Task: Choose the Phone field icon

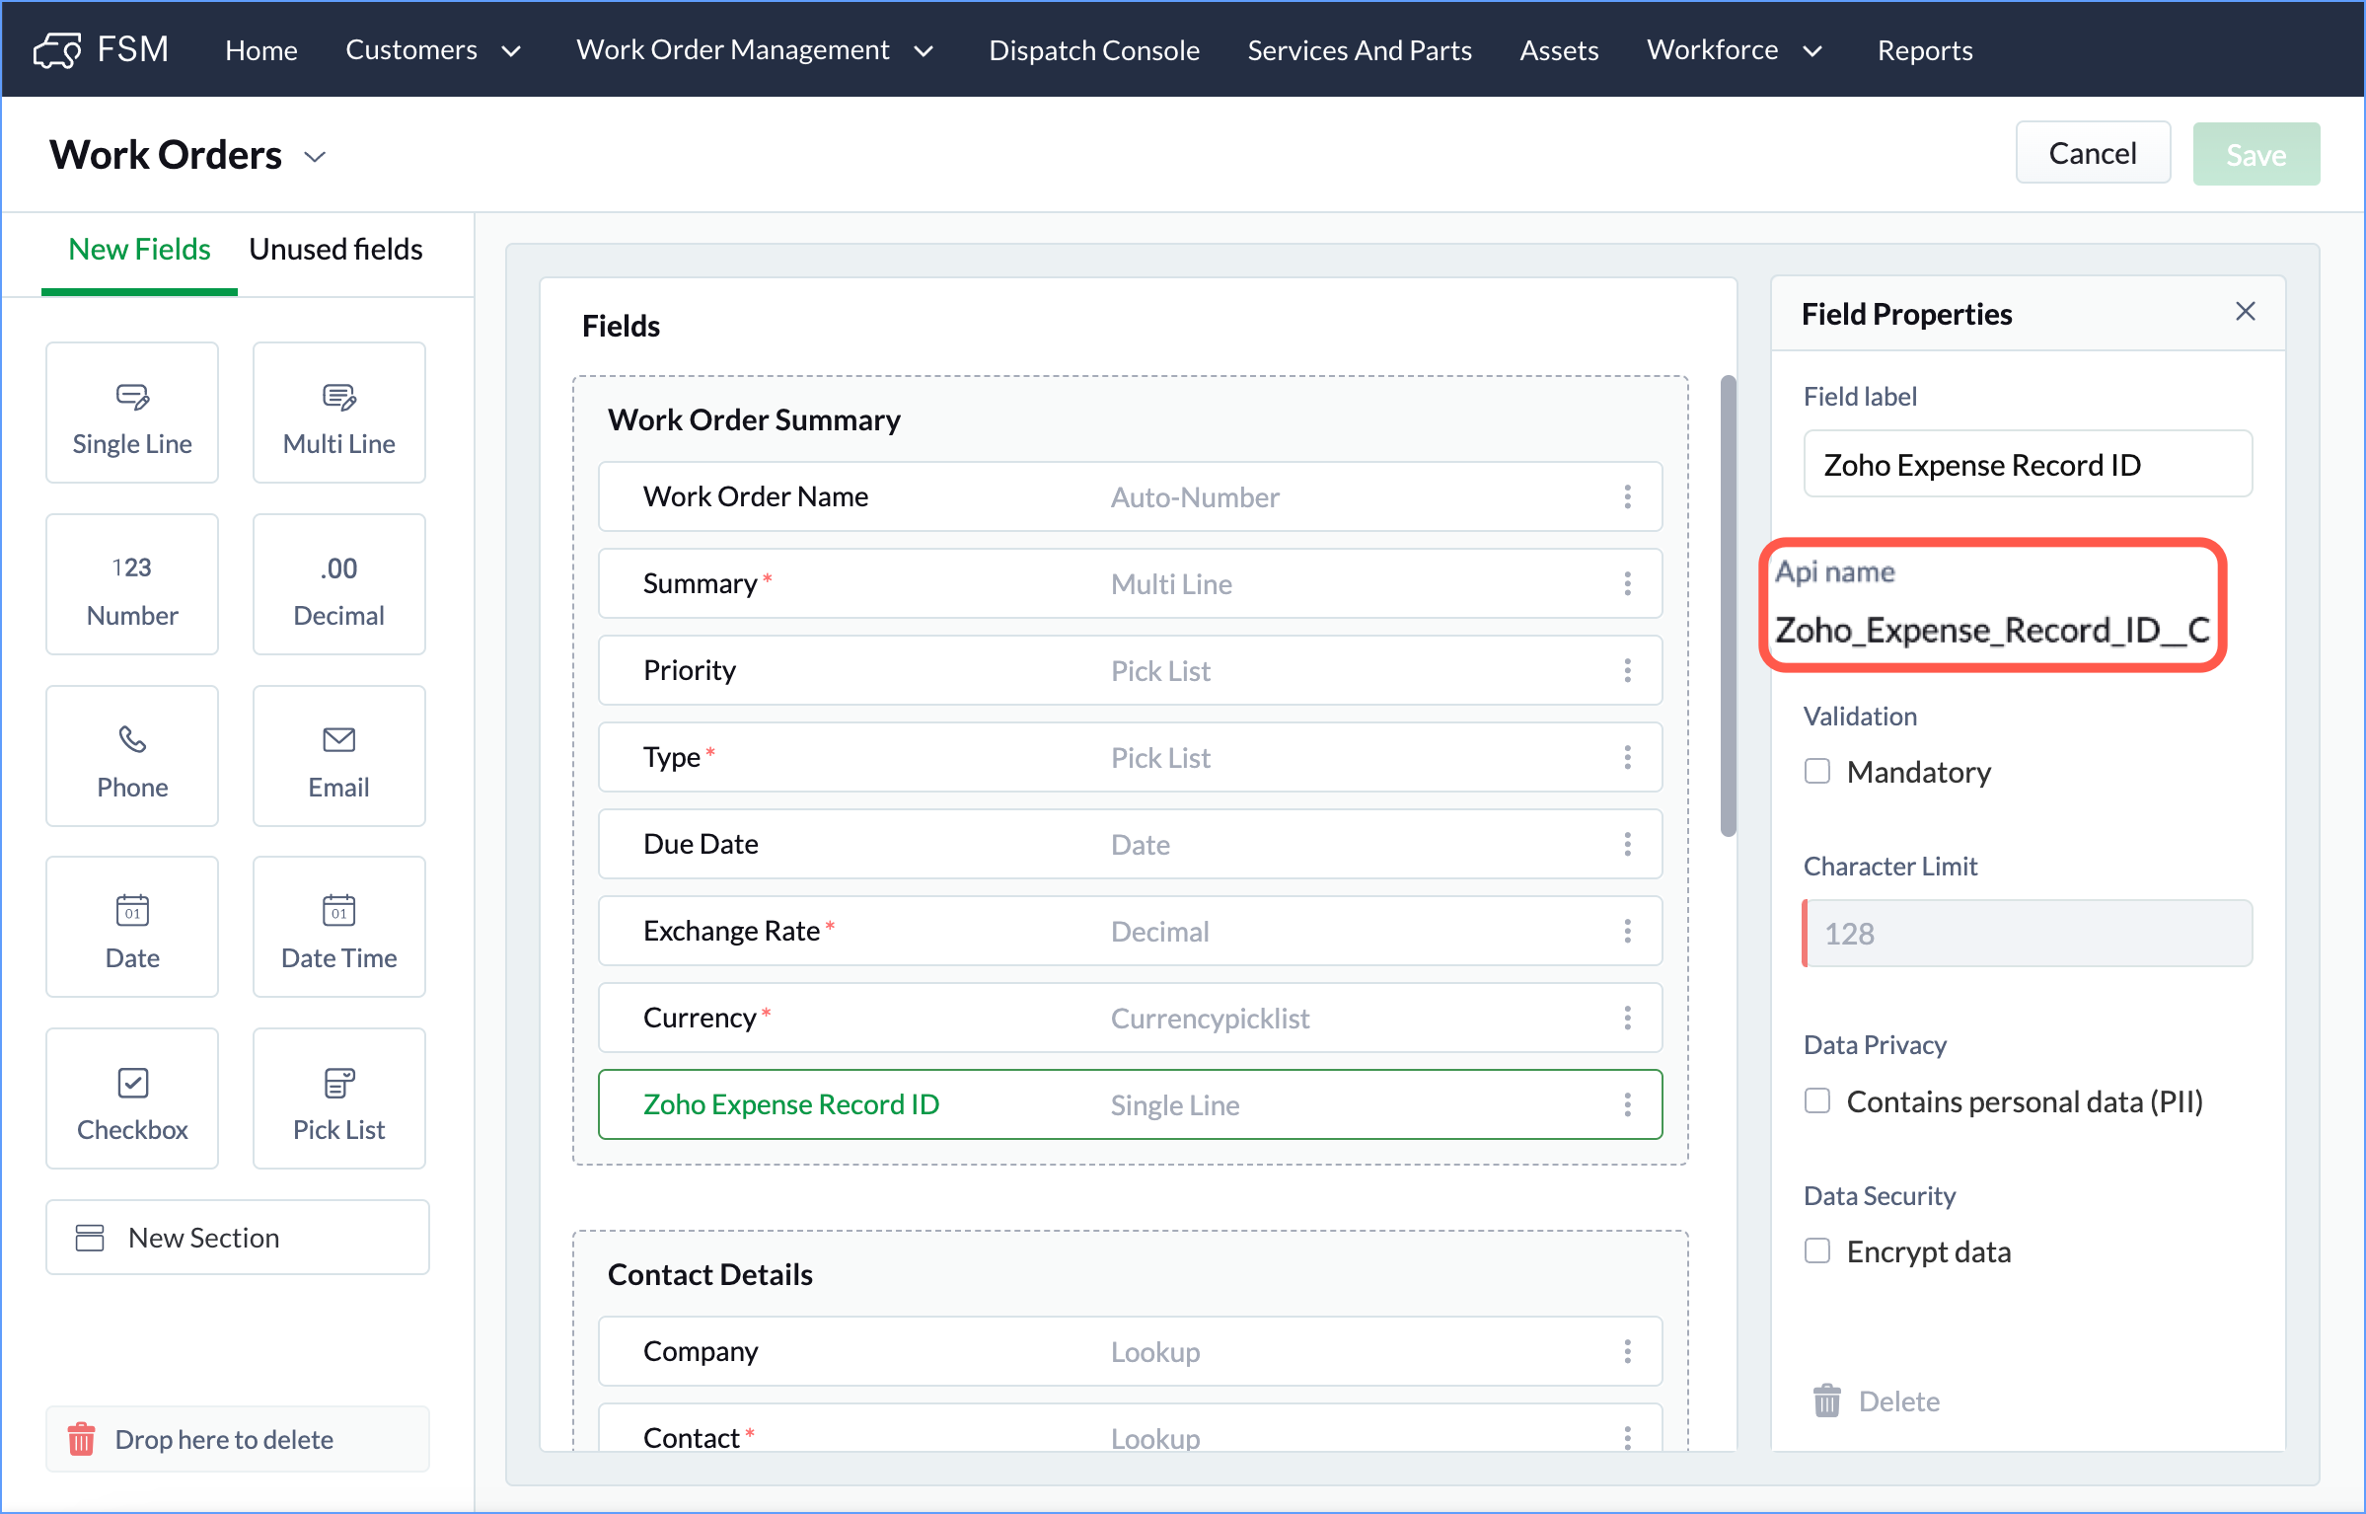Action: [x=132, y=739]
